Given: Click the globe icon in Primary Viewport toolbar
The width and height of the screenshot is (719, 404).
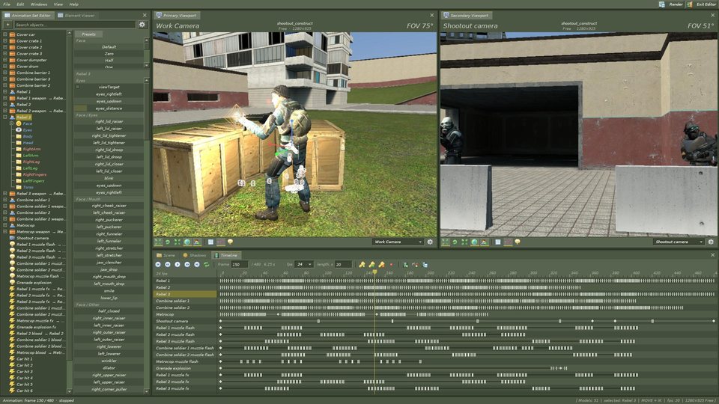Looking at the screenshot, I should [187, 242].
